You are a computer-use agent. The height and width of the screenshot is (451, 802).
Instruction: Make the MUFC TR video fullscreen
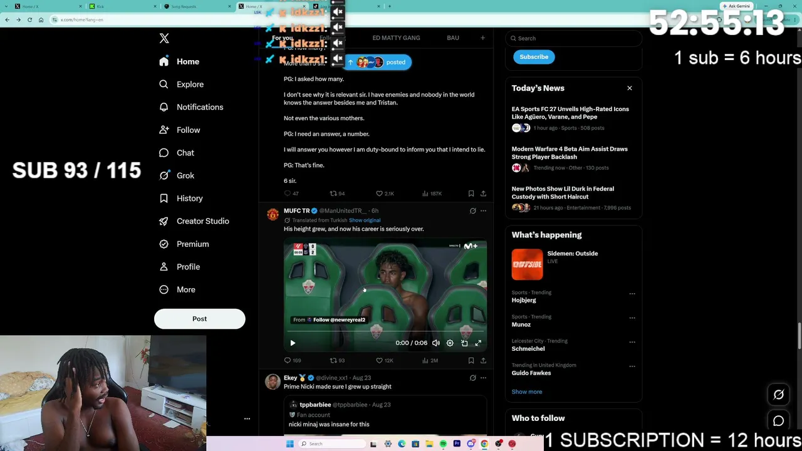478,343
